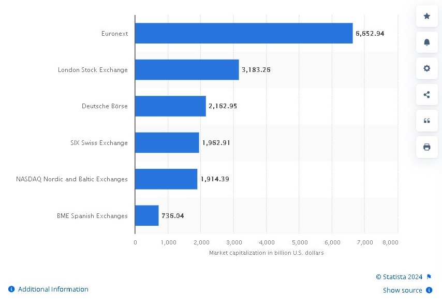Click the bell notification icon

coord(426,42)
